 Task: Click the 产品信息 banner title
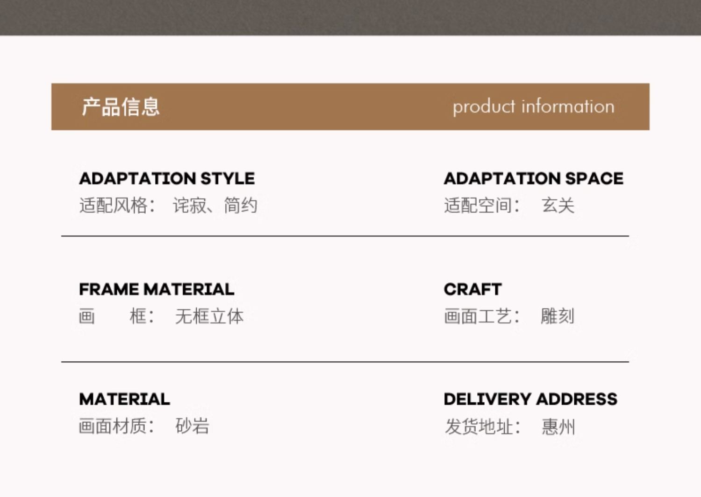coord(121,107)
